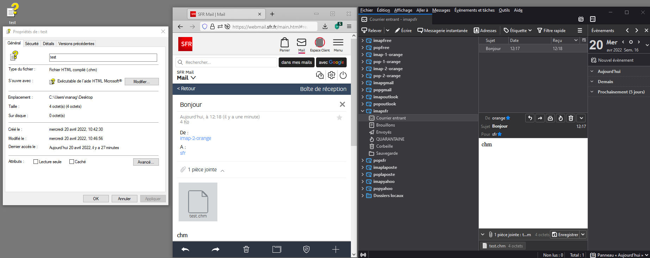Open Thunderbird tasks tab icon
Image resolution: width=650 pixels, height=258 pixels.
[x=593, y=19]
